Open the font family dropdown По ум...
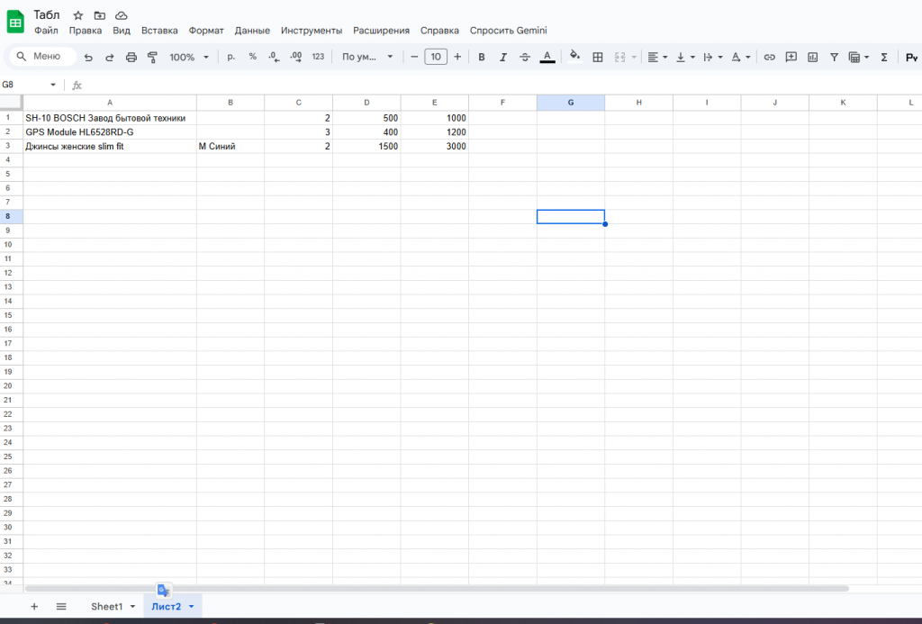Image resolution: width=922 pixels, height=624 pixels. [x=367, y=57]
